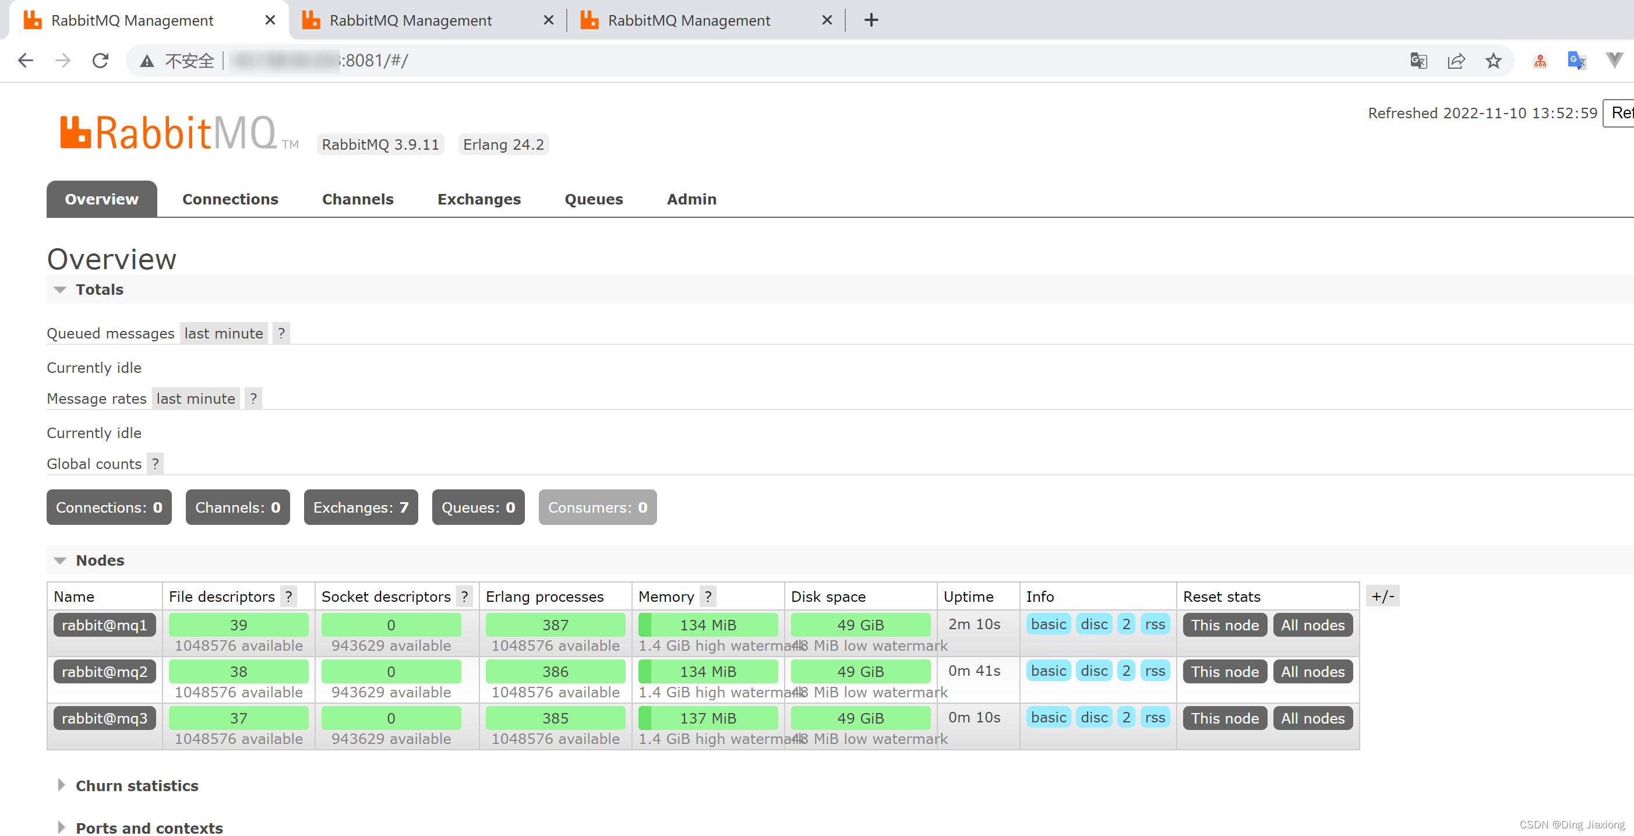The width and height of the screenshot is (1634, 836).
Task: Click the share page icon
Action: point(1456,61)
